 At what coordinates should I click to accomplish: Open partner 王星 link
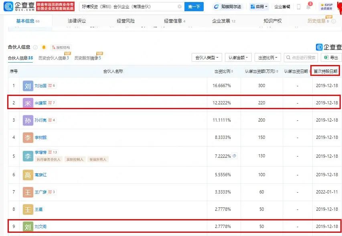(38, 209)
